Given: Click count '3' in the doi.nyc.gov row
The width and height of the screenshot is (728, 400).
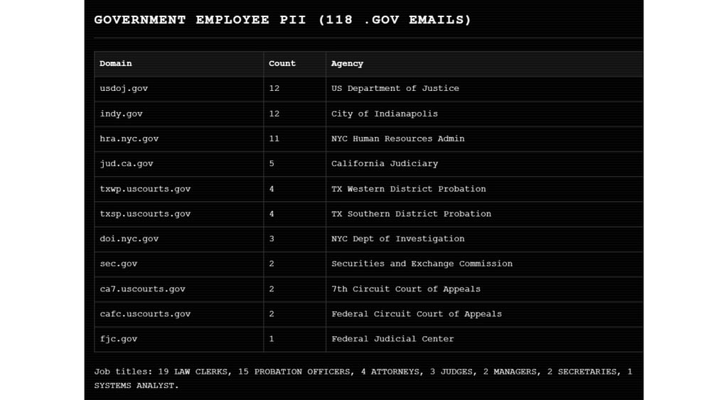Looking at the screenshot, I should [x=294, y=239].
